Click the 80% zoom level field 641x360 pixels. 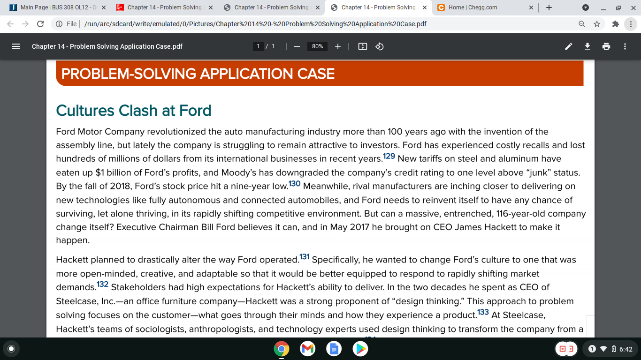[x=318, y=46]
